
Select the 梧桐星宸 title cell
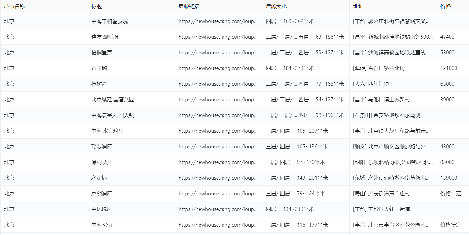102,53
